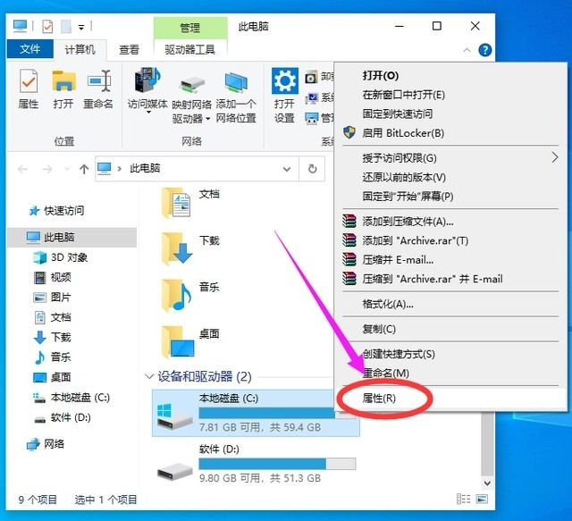Choose Compress and E-mail (压缩并 E-mail...) menu item
The height and width of the screenshot is (521, 572).
[450, 260]
